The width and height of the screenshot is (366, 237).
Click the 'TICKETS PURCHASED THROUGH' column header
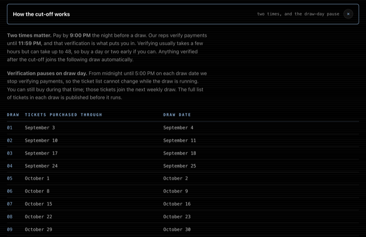[x=64, y=115]
